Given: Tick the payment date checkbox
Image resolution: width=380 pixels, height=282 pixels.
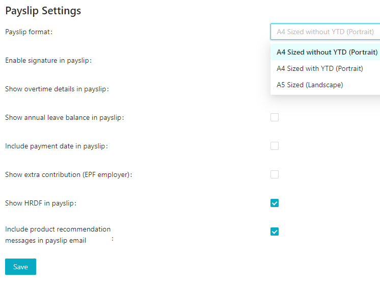Looking at the screenshot, I should point(275,146).
